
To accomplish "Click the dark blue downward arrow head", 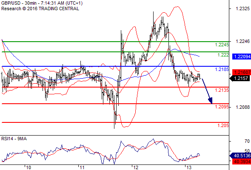I will 211,101.
